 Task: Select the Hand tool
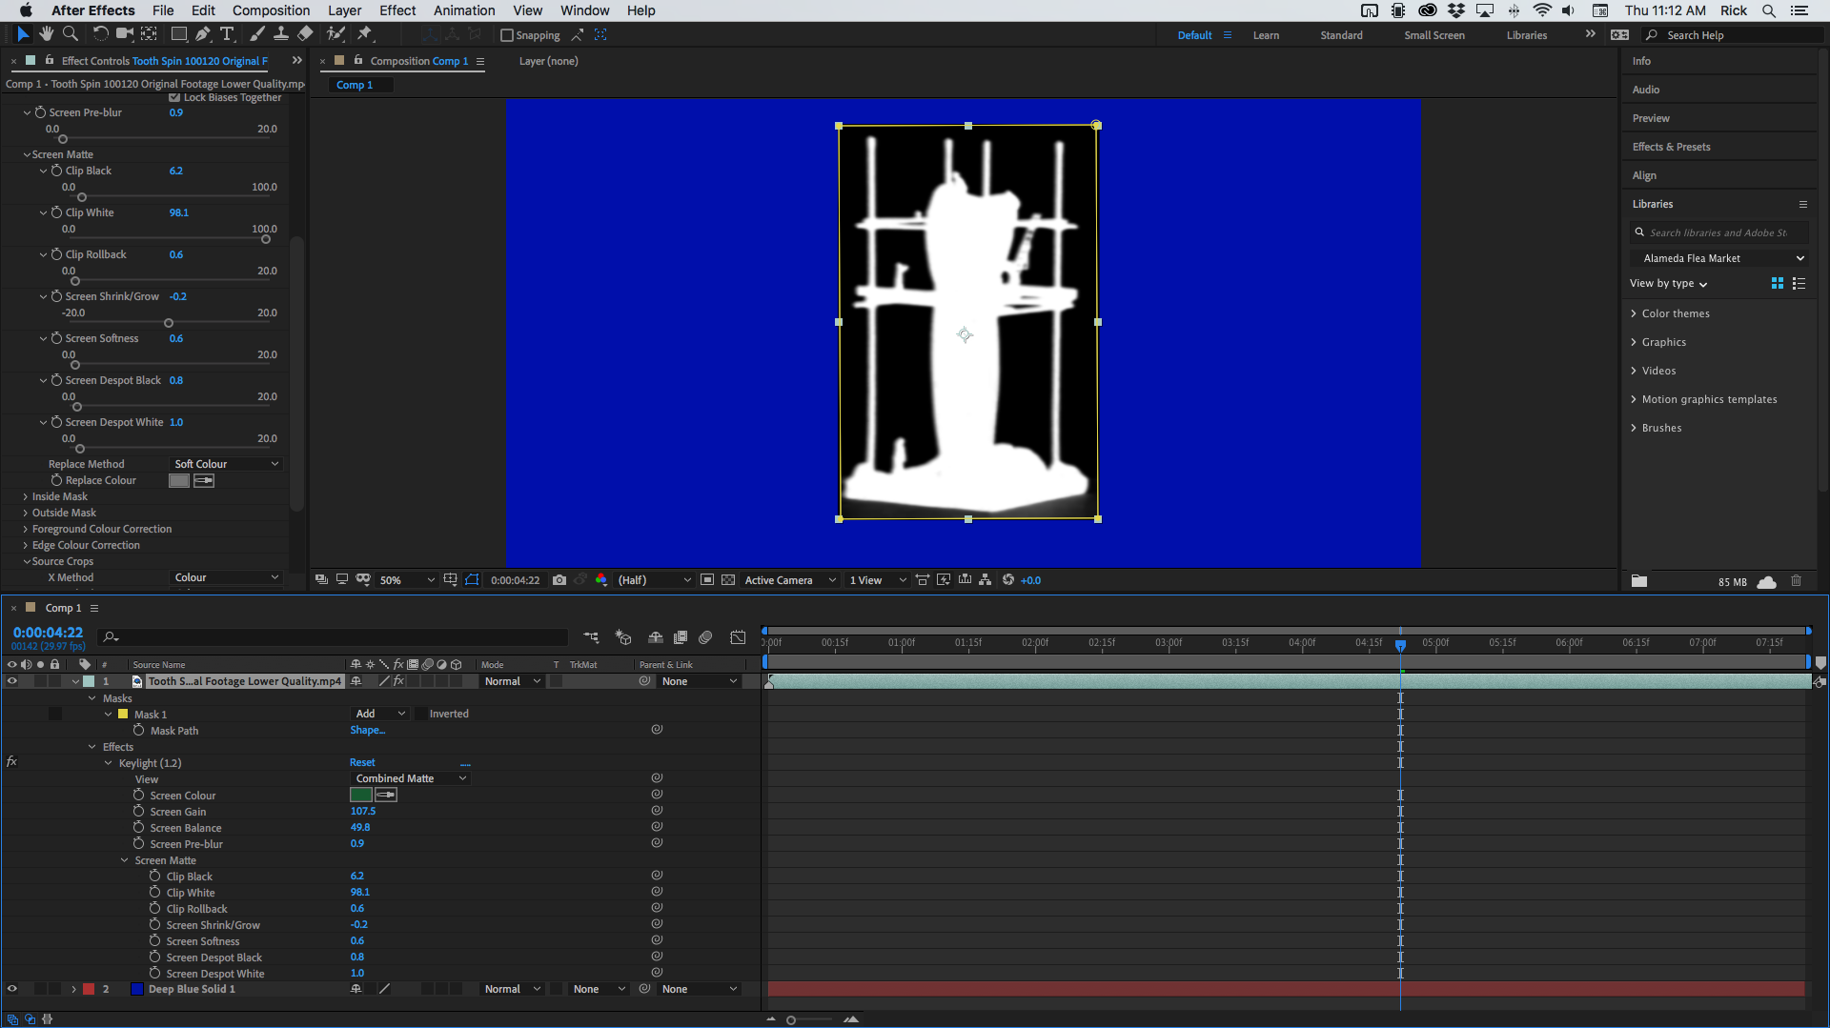(x=46, y=34)
